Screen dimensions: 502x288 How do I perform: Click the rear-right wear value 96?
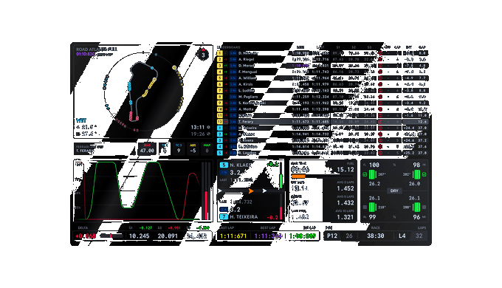click(416, 217)
